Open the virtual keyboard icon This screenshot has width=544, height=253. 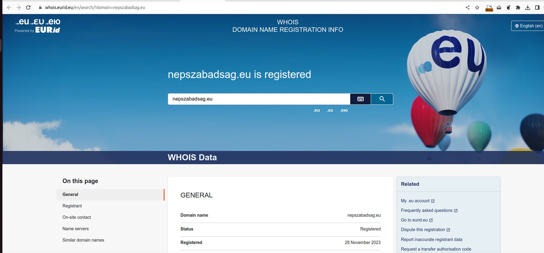tap(360, 99)
